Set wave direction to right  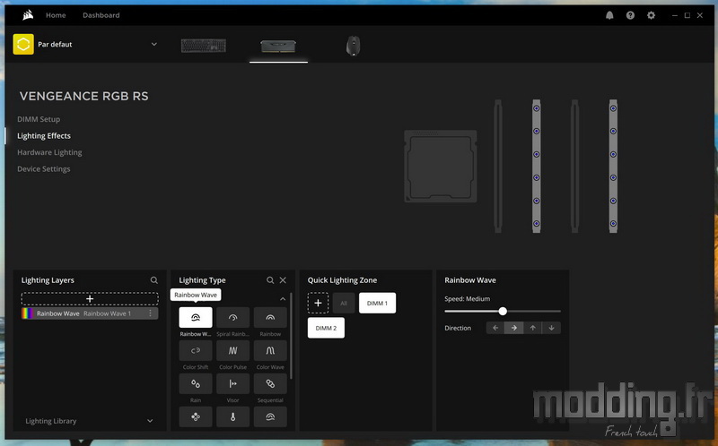[x=513, y=328]
